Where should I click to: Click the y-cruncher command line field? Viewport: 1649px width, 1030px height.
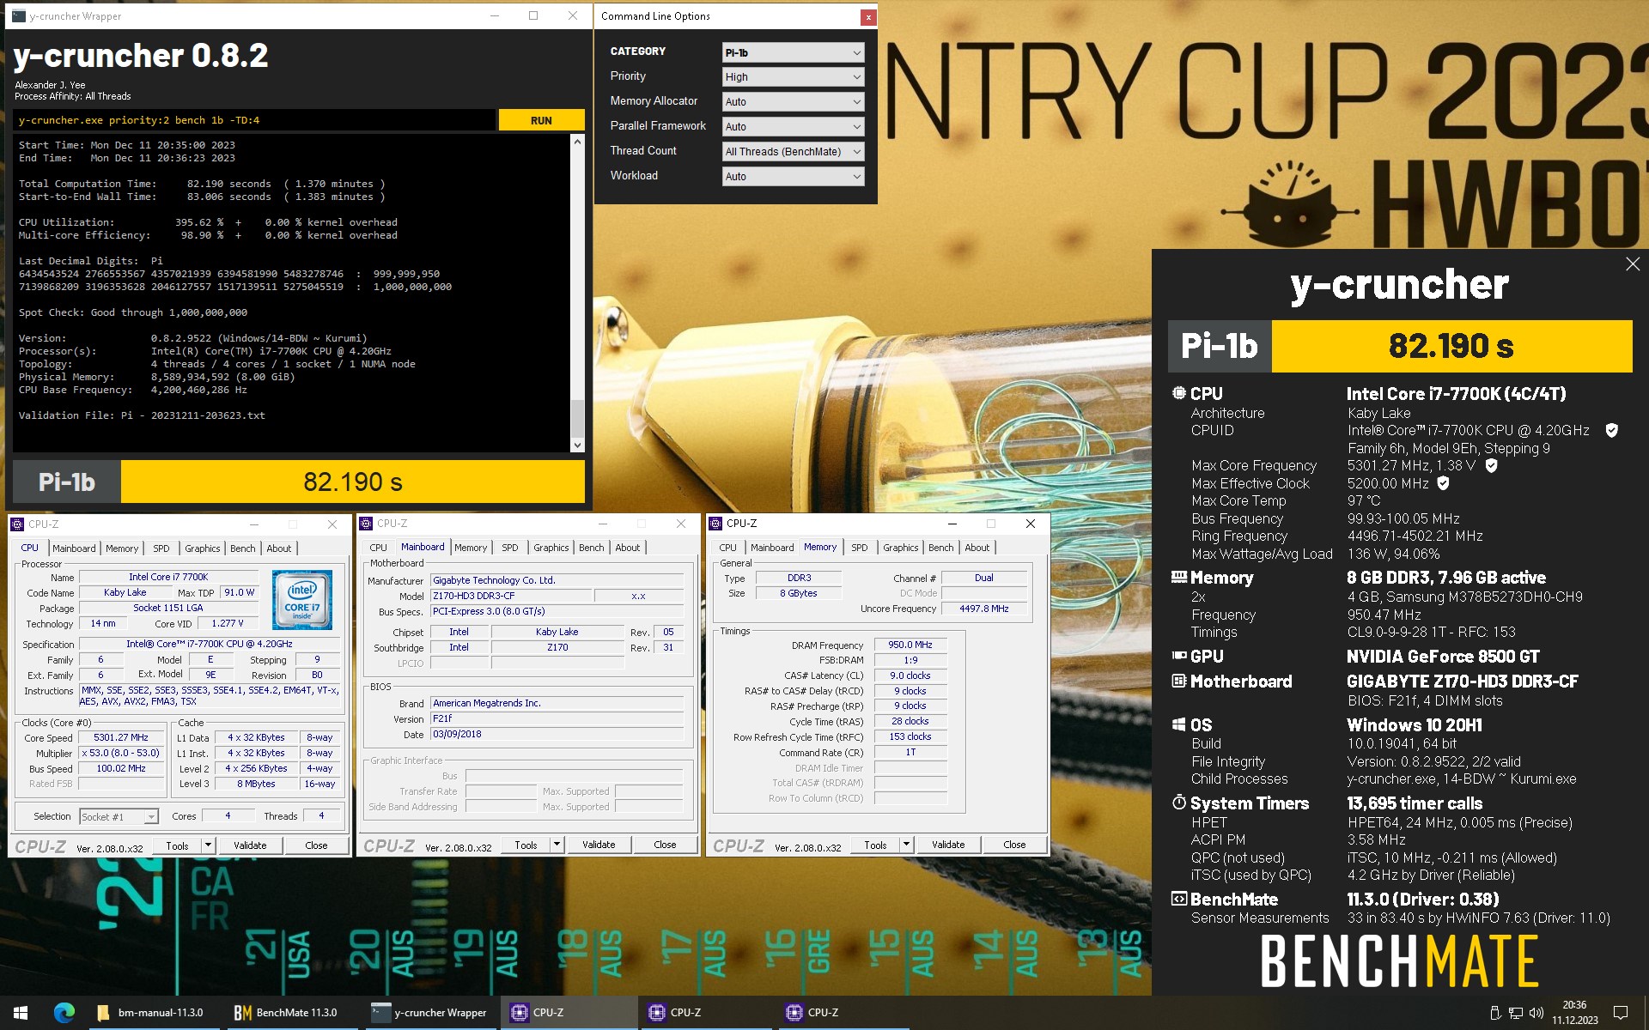coord(254,120)
